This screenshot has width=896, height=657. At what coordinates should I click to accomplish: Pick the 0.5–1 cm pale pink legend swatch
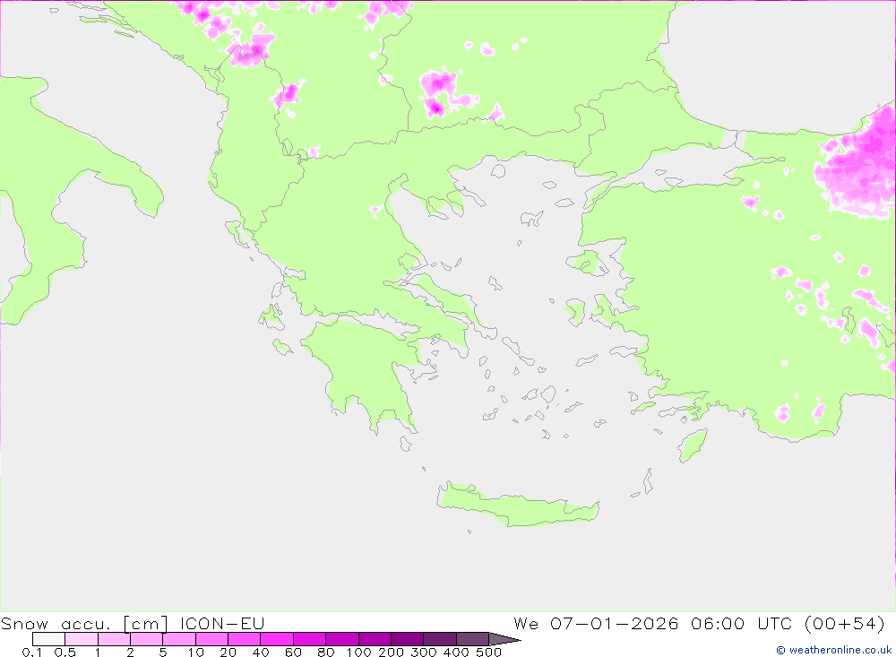(x=82, y=639)
